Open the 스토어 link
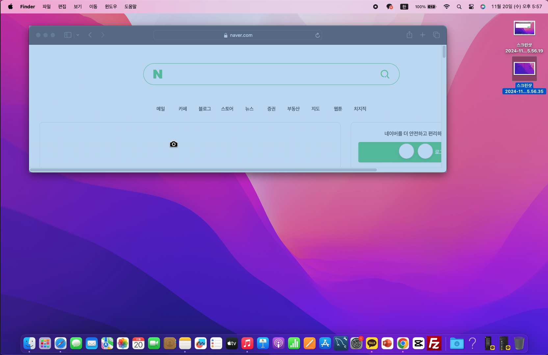The width and height of the screenshot is (548, 355). point(227,109)
